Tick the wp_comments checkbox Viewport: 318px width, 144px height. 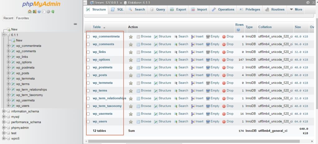pos(88,44)
